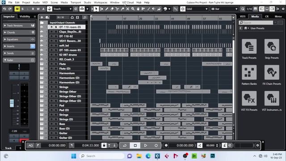Open the setup gear in toolbar

coord(283,9)
